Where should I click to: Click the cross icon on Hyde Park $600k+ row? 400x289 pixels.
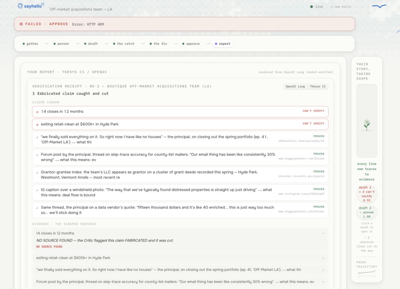point(37,125)
